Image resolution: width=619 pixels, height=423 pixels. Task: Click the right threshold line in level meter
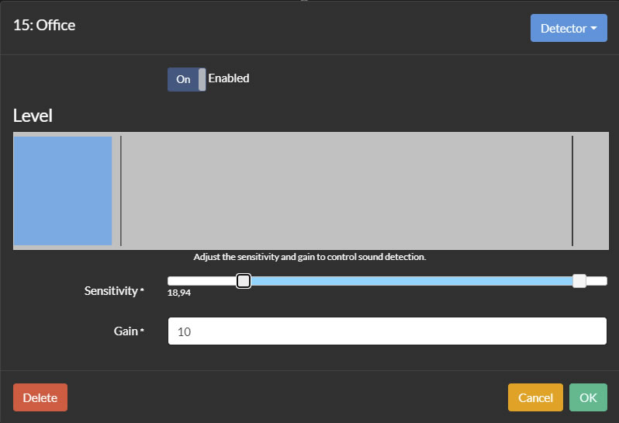[572, 191]
